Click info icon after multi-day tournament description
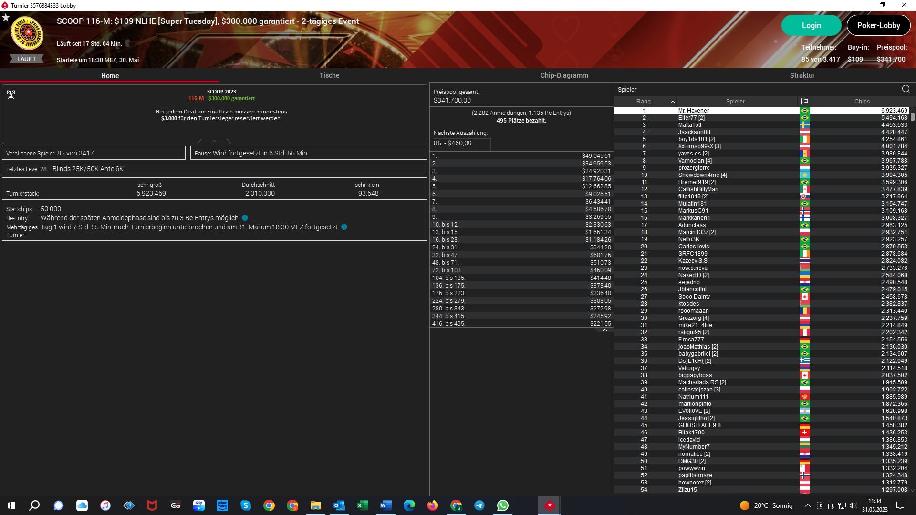Screen dimensions: 916x515 click(344, 227)
